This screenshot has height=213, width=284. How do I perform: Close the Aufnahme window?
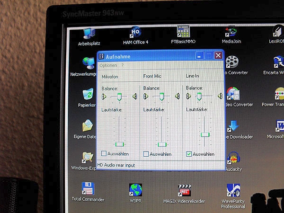tap(218, 55)
